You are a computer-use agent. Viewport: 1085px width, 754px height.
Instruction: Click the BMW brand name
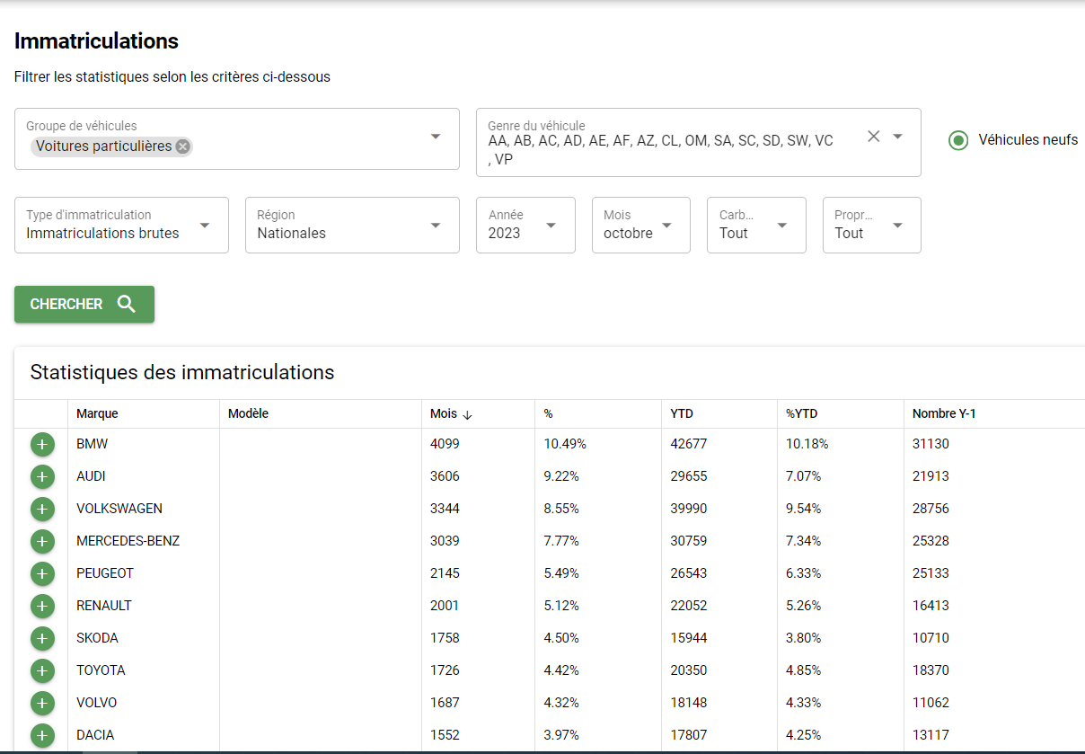coord(93,444)
